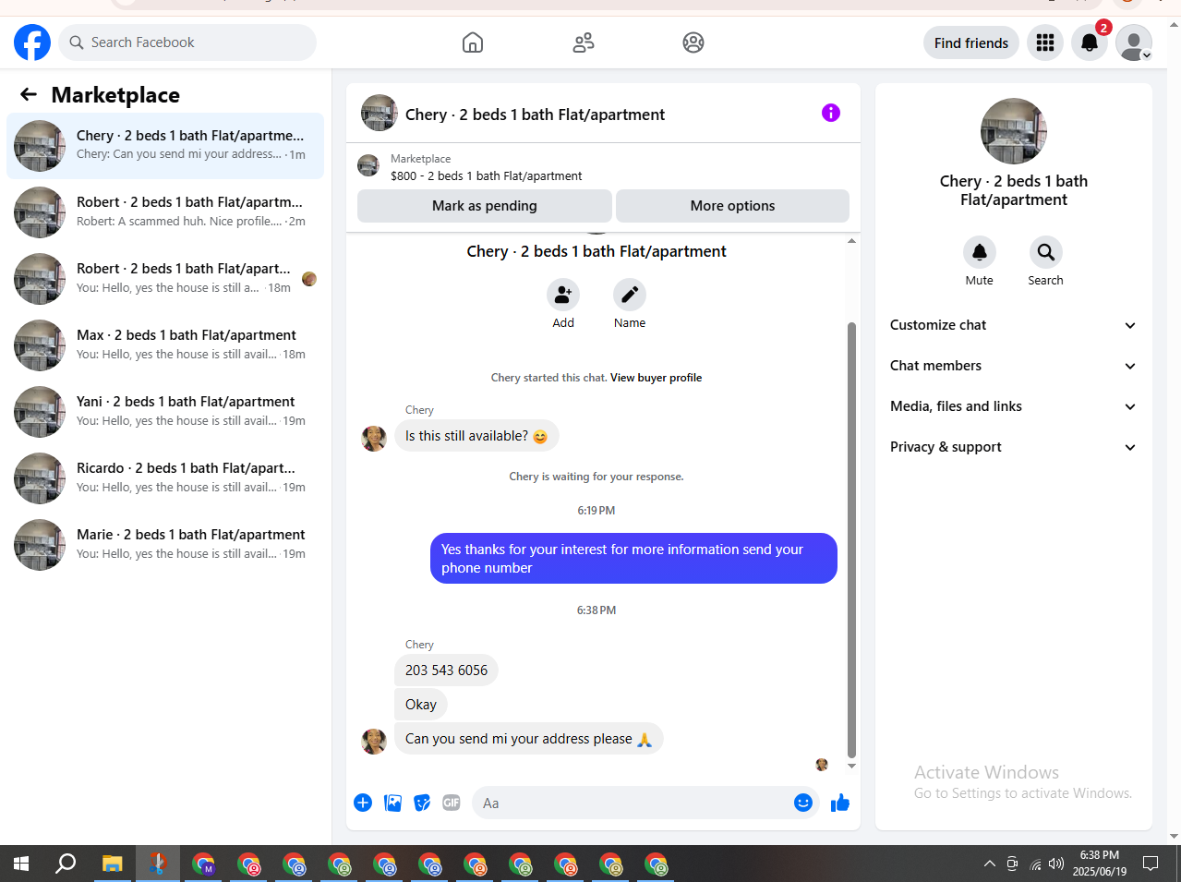
Task: Click 'Is this still available?' message
Action: (x=476, y=436)
